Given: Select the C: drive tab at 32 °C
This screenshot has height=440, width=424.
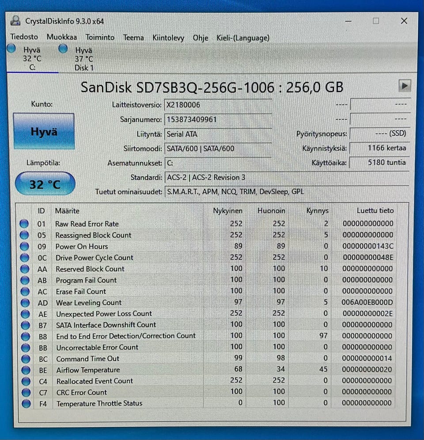Looking at the screenshot, I should 32,58.
